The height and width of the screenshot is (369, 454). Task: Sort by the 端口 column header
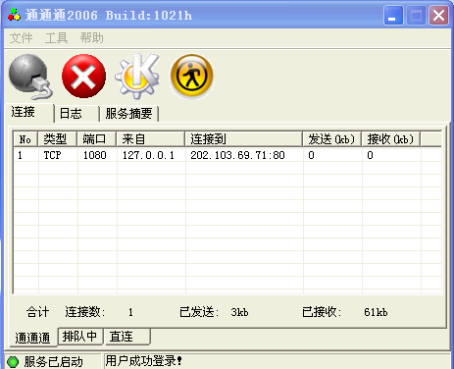tap(97, 139)
